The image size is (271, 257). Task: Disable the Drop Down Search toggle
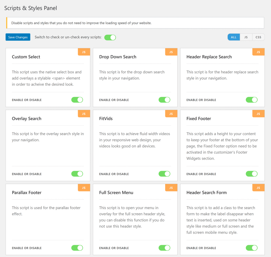coord(165,100)
